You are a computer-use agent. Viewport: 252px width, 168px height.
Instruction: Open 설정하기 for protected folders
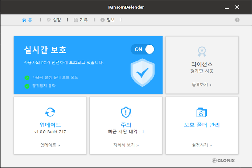202,145
